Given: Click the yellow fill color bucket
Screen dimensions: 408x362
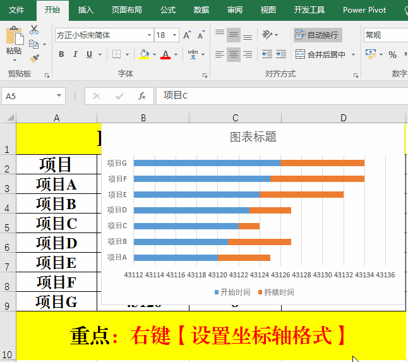Looking at the screenshot, I should [144, 54].
